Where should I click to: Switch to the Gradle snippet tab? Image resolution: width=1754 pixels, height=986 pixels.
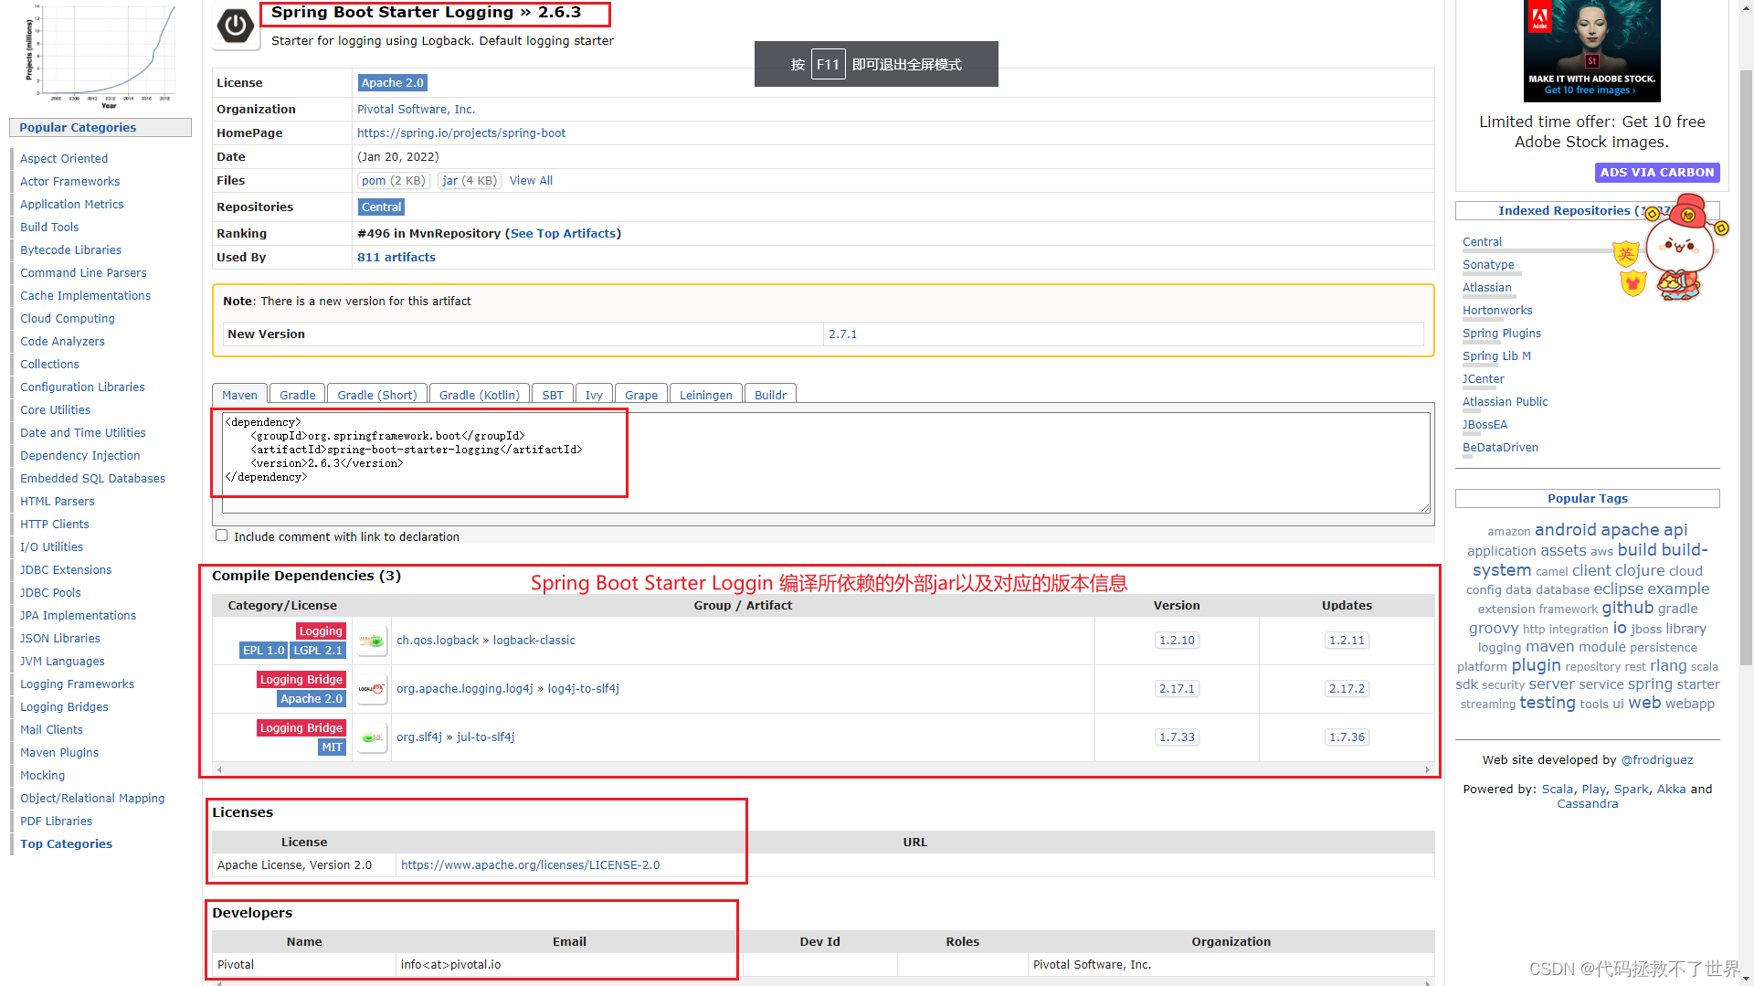(296, 394)
